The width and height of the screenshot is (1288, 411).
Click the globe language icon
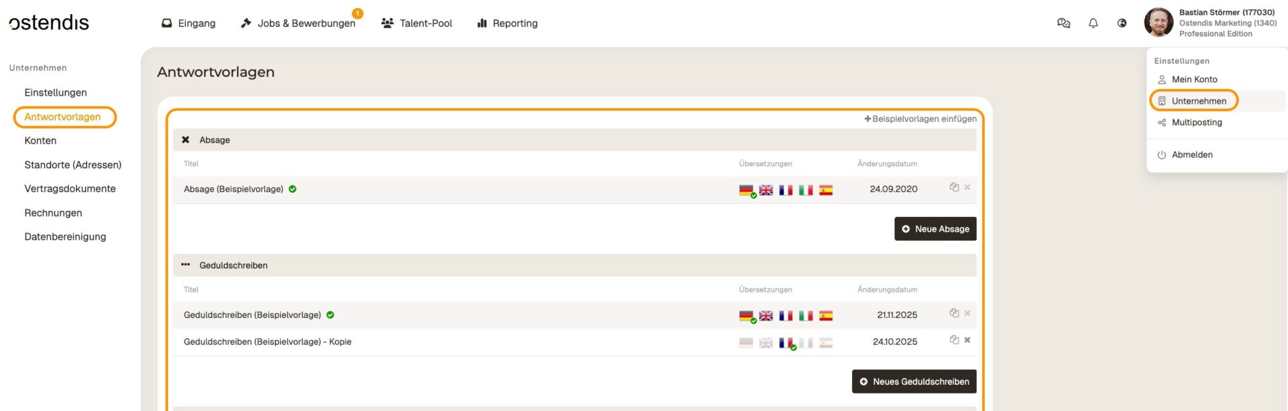(x=1122, y=23)
